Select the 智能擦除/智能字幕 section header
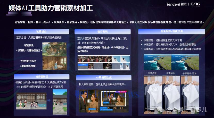Image resolution: width=214 pixels, height=118 pixels. pyautogui.click(x=171, y=31)
